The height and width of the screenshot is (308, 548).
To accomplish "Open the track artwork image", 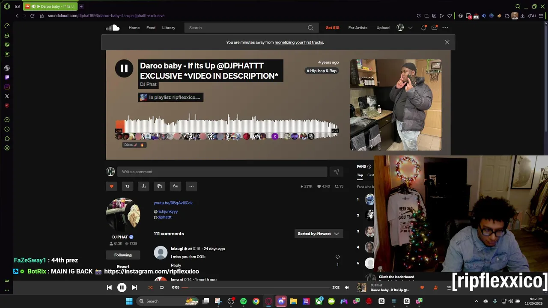I will 396,105.
